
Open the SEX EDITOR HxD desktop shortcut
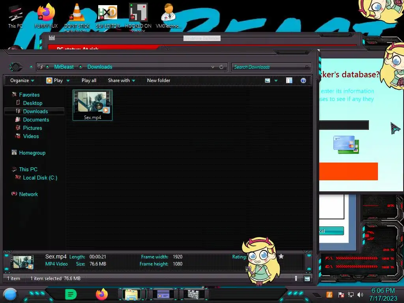click(108, 16)
